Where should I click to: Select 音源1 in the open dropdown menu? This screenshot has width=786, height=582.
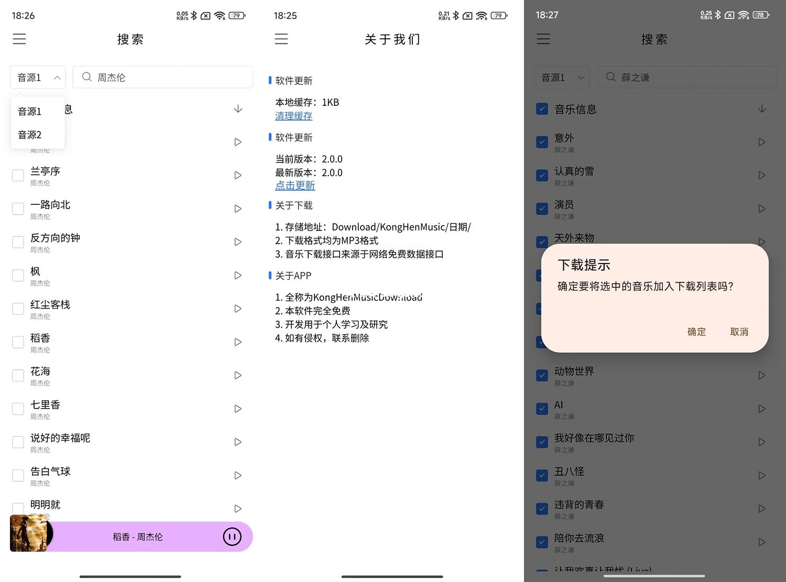point(29,111)
